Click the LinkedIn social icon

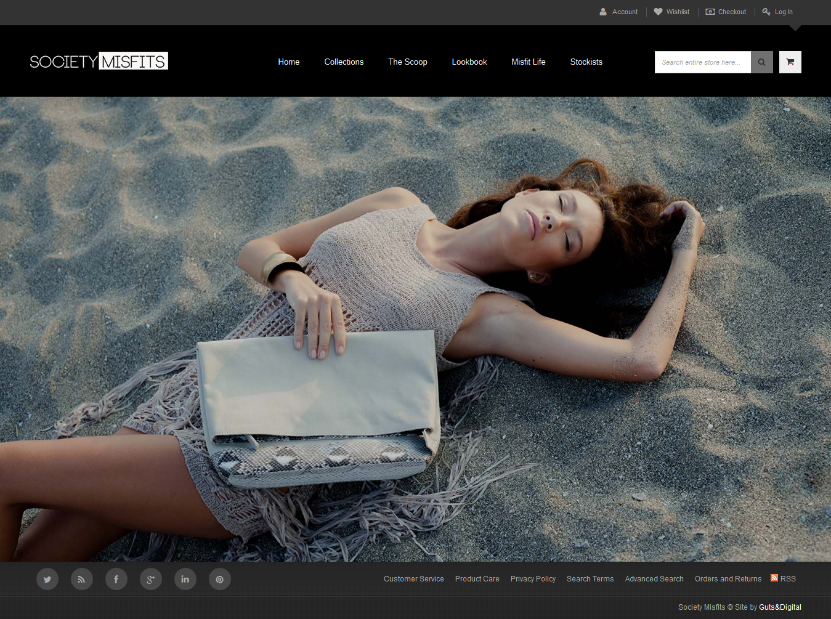point(185,579)
